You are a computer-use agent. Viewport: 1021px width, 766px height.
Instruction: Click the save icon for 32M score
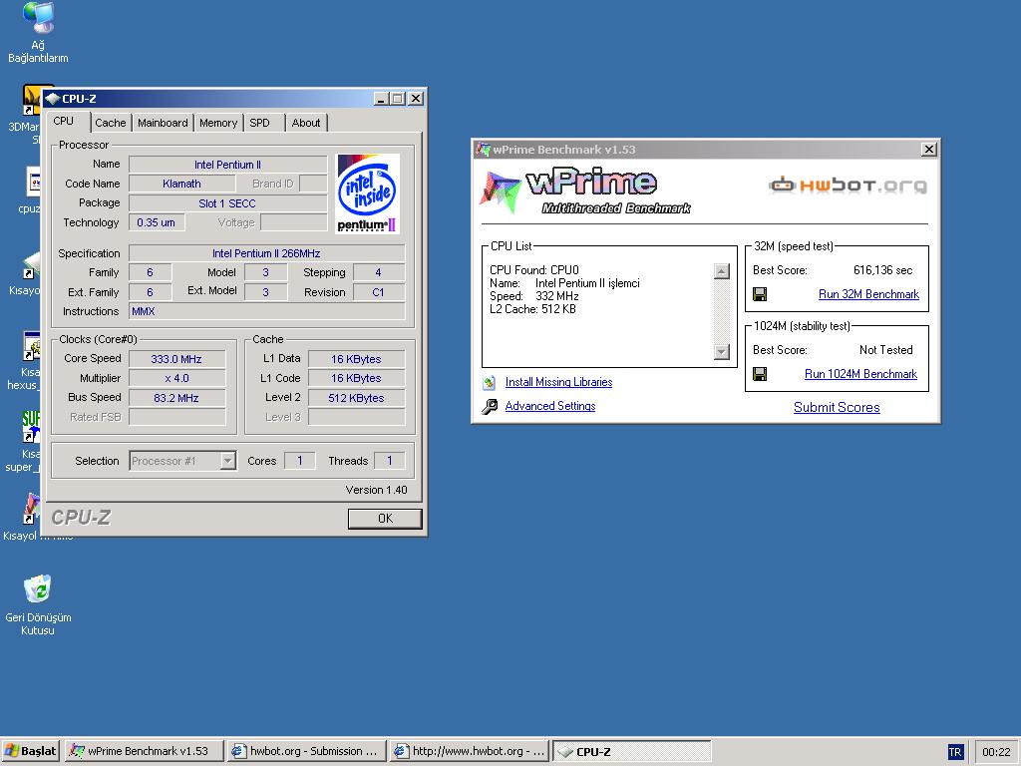pos(759,294)
